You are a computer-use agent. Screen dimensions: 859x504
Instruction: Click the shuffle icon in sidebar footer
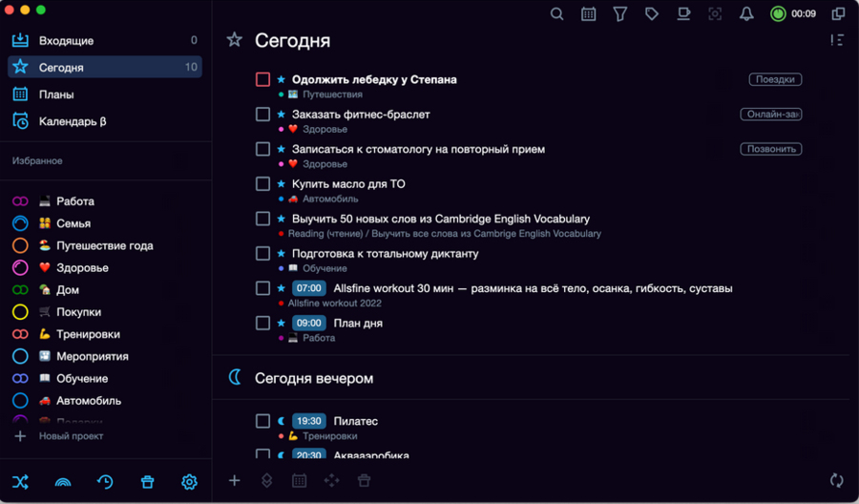click(21, 482)
